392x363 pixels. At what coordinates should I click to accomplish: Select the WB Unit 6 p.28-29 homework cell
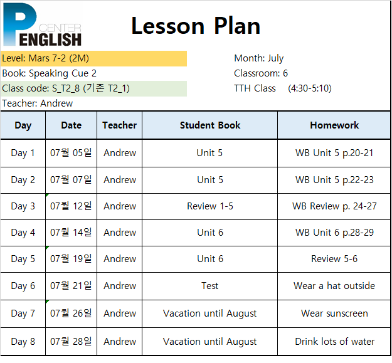[334, 233]
